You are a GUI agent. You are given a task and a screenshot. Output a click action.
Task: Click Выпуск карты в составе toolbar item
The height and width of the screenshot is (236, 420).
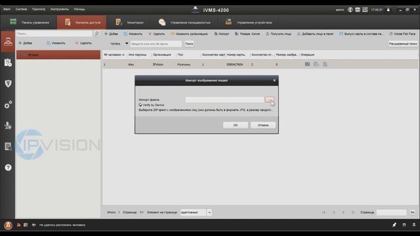point(361,34)
